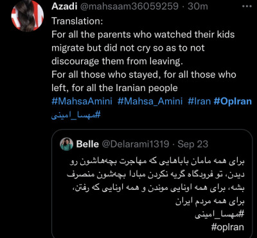Image resolution: width=257 pixels, height=238 pixels.
Task: Open Belle's small avatar in quoted tweet
Action: tap(66, 144)
